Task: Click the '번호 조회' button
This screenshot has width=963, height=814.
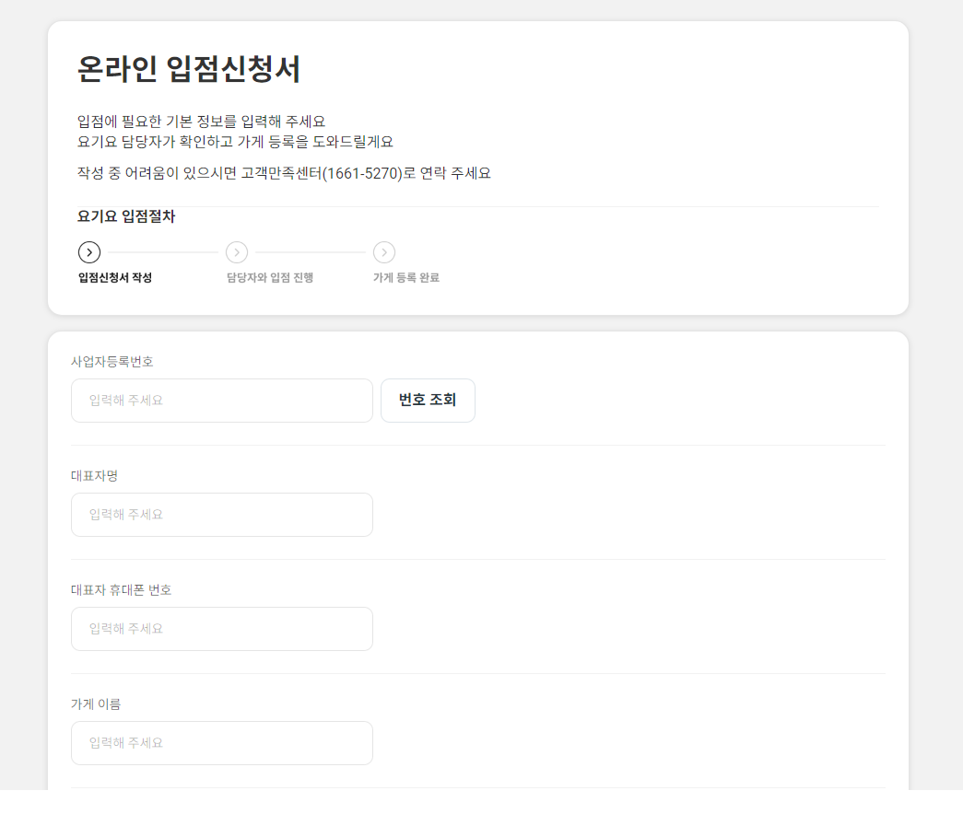Action: click(x=428, y=400)
